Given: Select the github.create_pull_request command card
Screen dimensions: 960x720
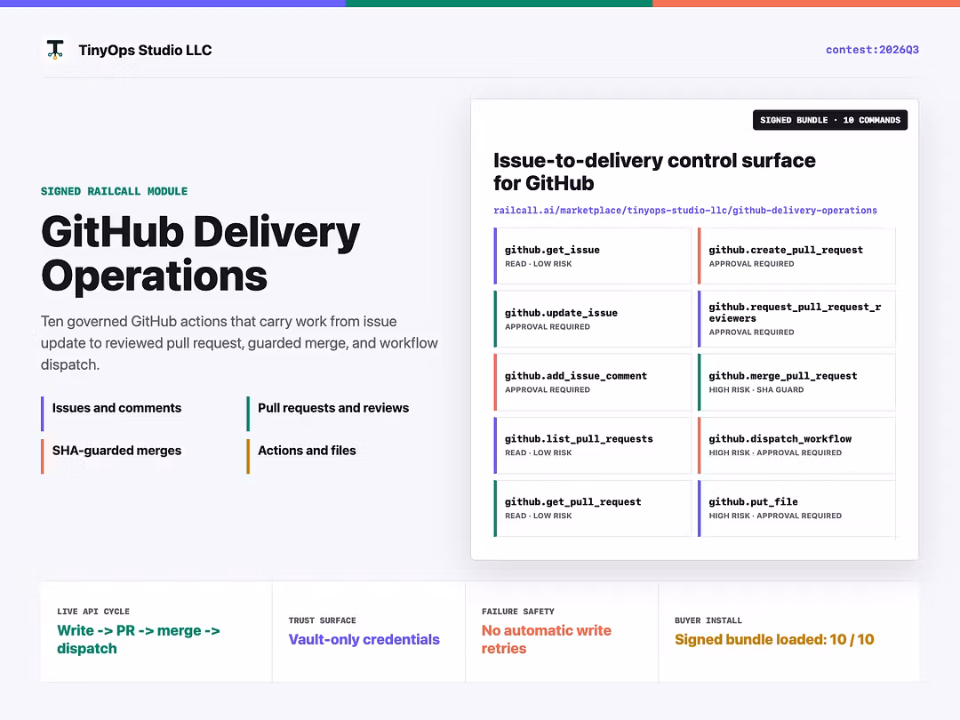Looking at the screenshot, I should tap(796, 256).
